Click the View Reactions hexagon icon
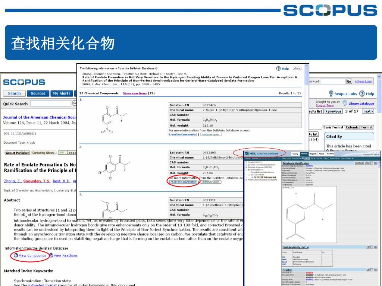This screenshot has width=382, height=286. coord(51,255)
